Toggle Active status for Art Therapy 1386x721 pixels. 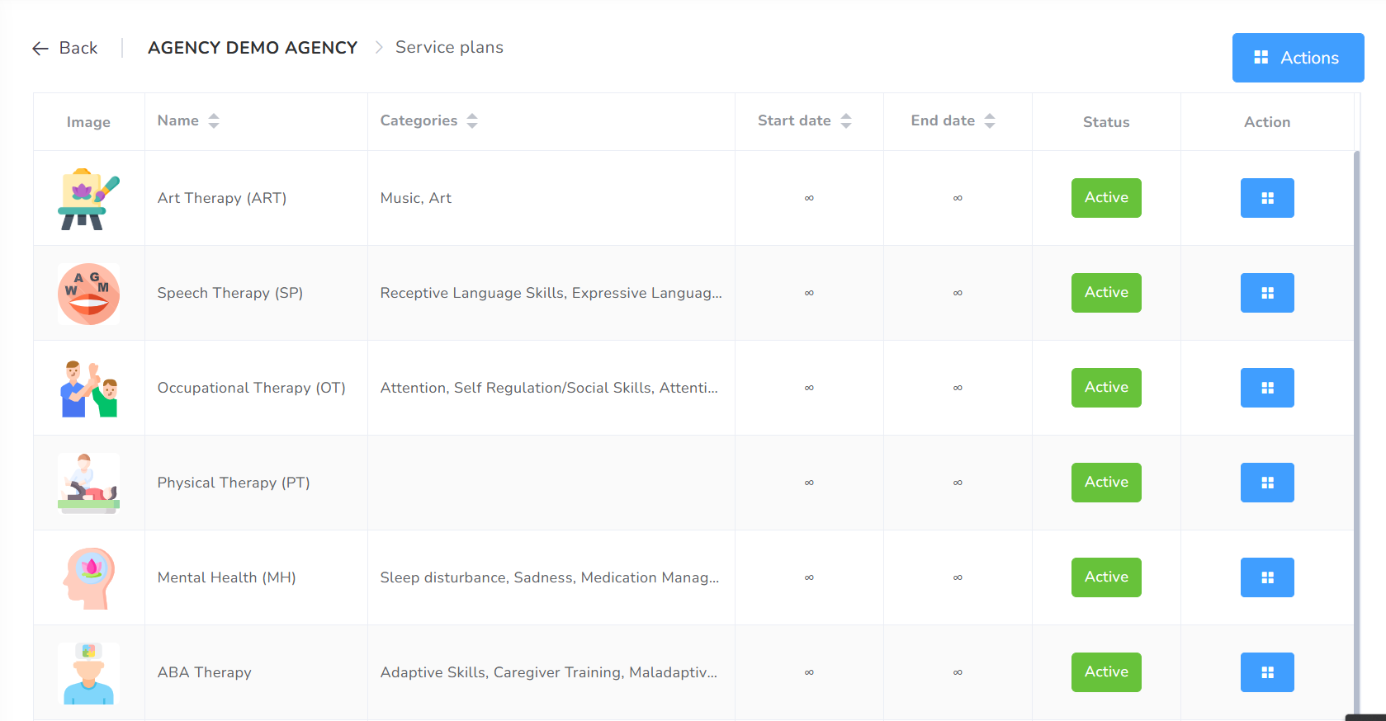[x=1106, y=198]
